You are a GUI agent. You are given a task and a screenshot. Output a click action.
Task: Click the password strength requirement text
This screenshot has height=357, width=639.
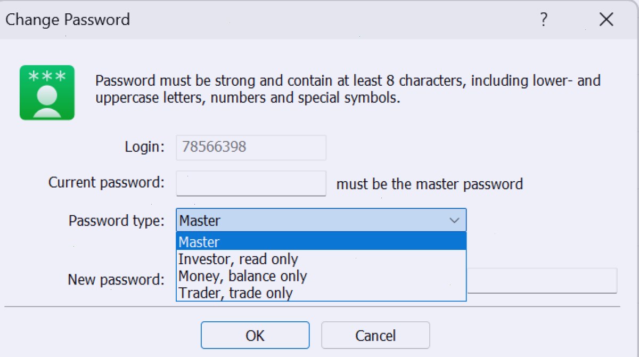click(x=348, y=90)
